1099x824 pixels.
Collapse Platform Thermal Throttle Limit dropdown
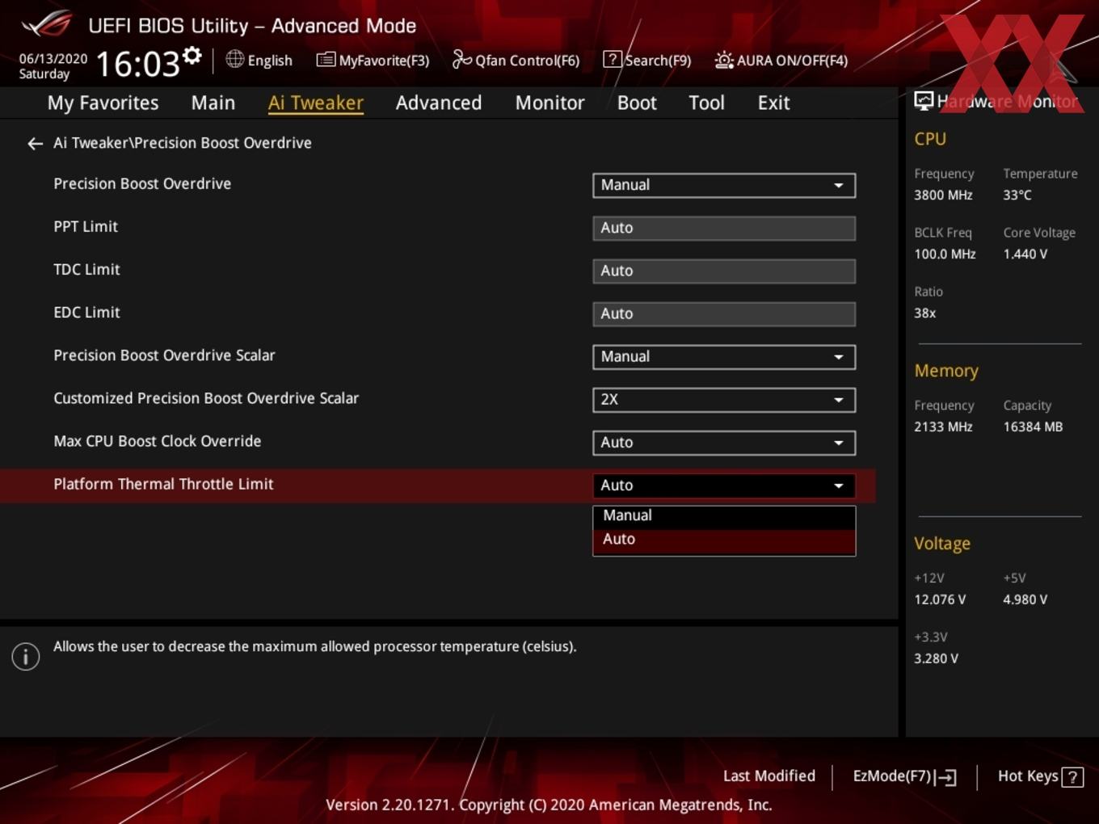(x=724, y=486)
